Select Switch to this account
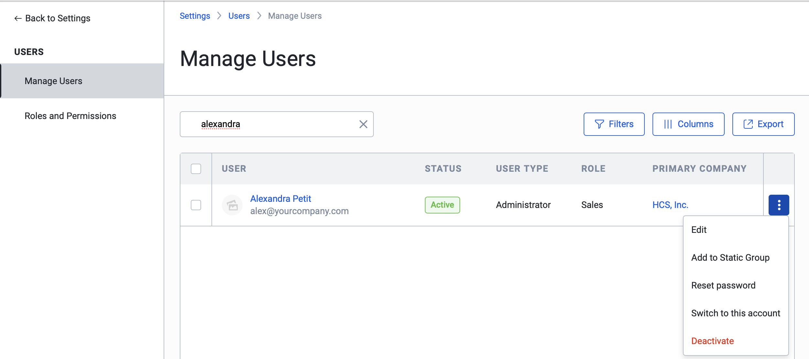 736,313
